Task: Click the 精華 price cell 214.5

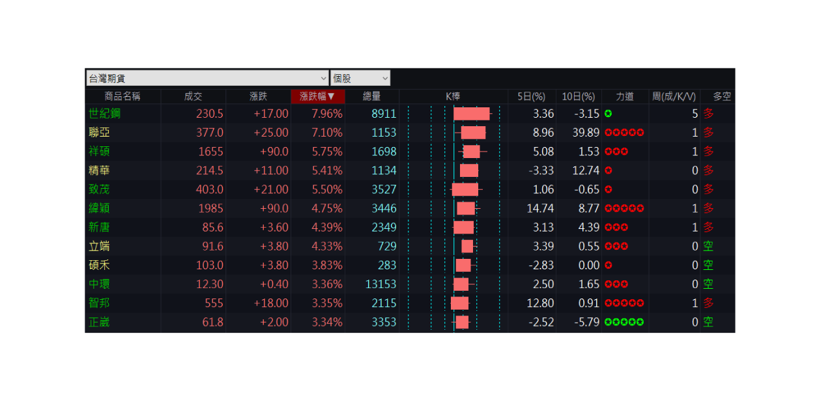Action: coord(209,170)
